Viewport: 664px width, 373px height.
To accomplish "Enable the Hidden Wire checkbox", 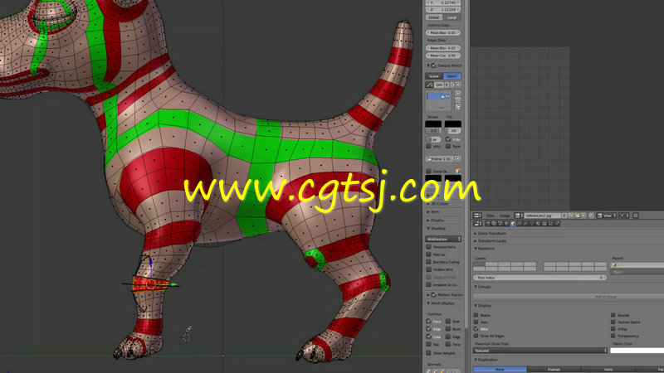I will click(428, 269).
